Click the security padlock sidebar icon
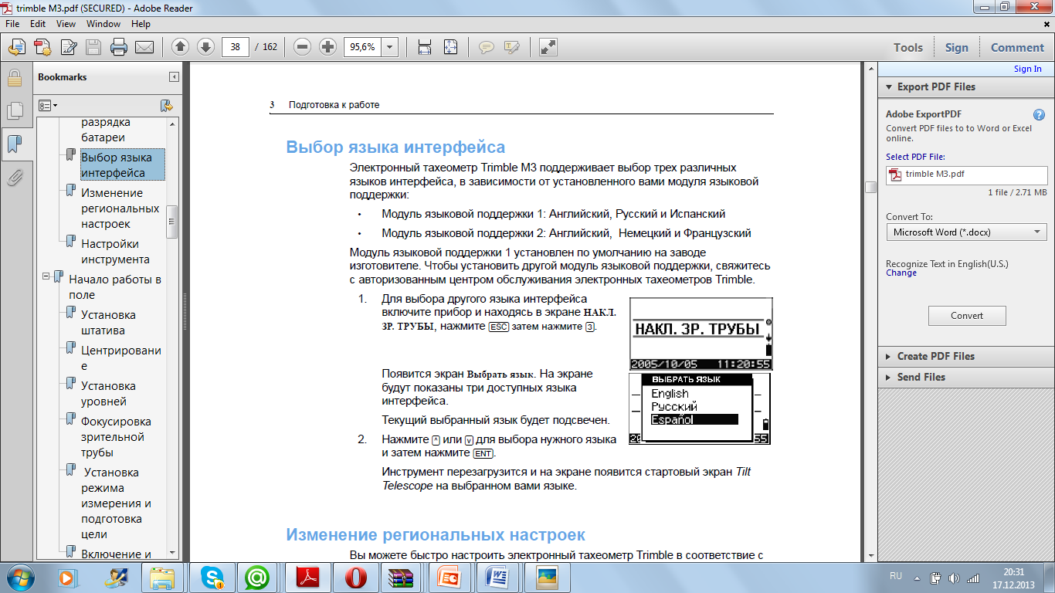This screenshot has height=593, width=1055. [14, 78]
